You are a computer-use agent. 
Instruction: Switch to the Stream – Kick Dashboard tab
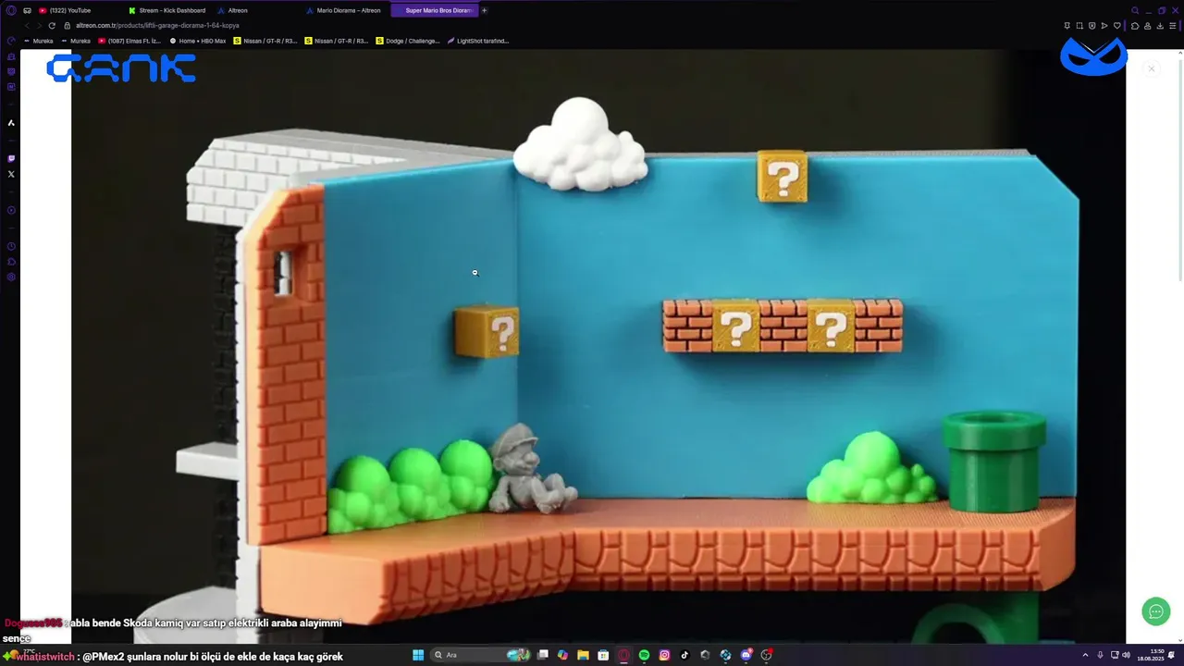pyautogui.click(x=166, y=10)
